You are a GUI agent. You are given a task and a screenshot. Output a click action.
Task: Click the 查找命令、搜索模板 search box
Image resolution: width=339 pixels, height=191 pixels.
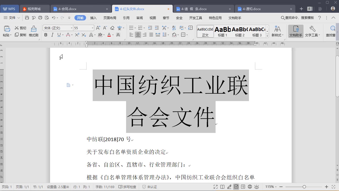[297, 18]
